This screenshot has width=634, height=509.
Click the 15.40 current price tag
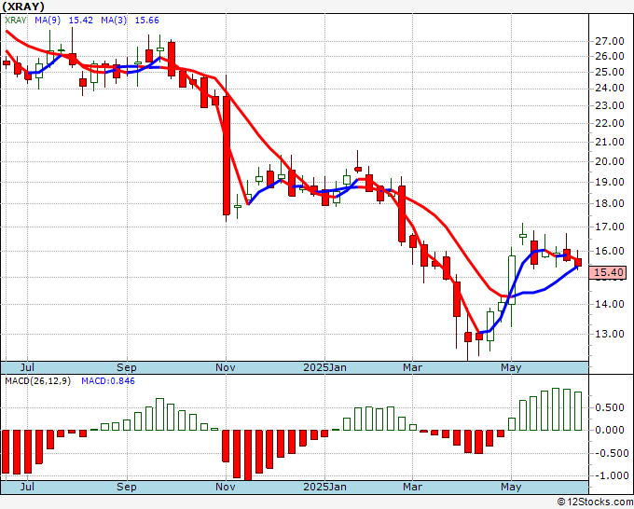pos(609,272)
